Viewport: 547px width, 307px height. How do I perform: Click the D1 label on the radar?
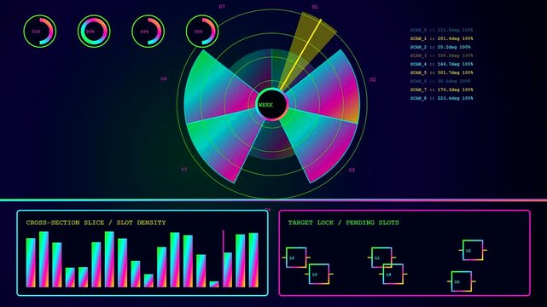tap(315, 7)
